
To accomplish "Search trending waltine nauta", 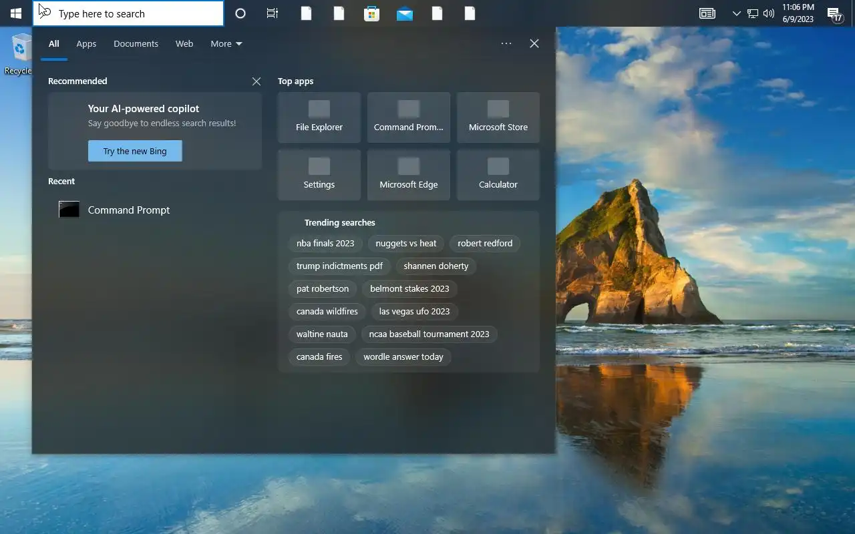I will [x=322, y=334].
